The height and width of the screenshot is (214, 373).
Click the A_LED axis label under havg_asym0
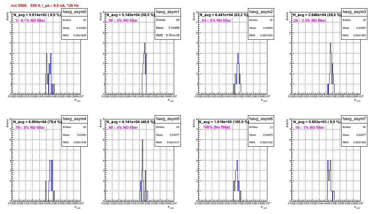pyautogui.click(x=78, y=100)
